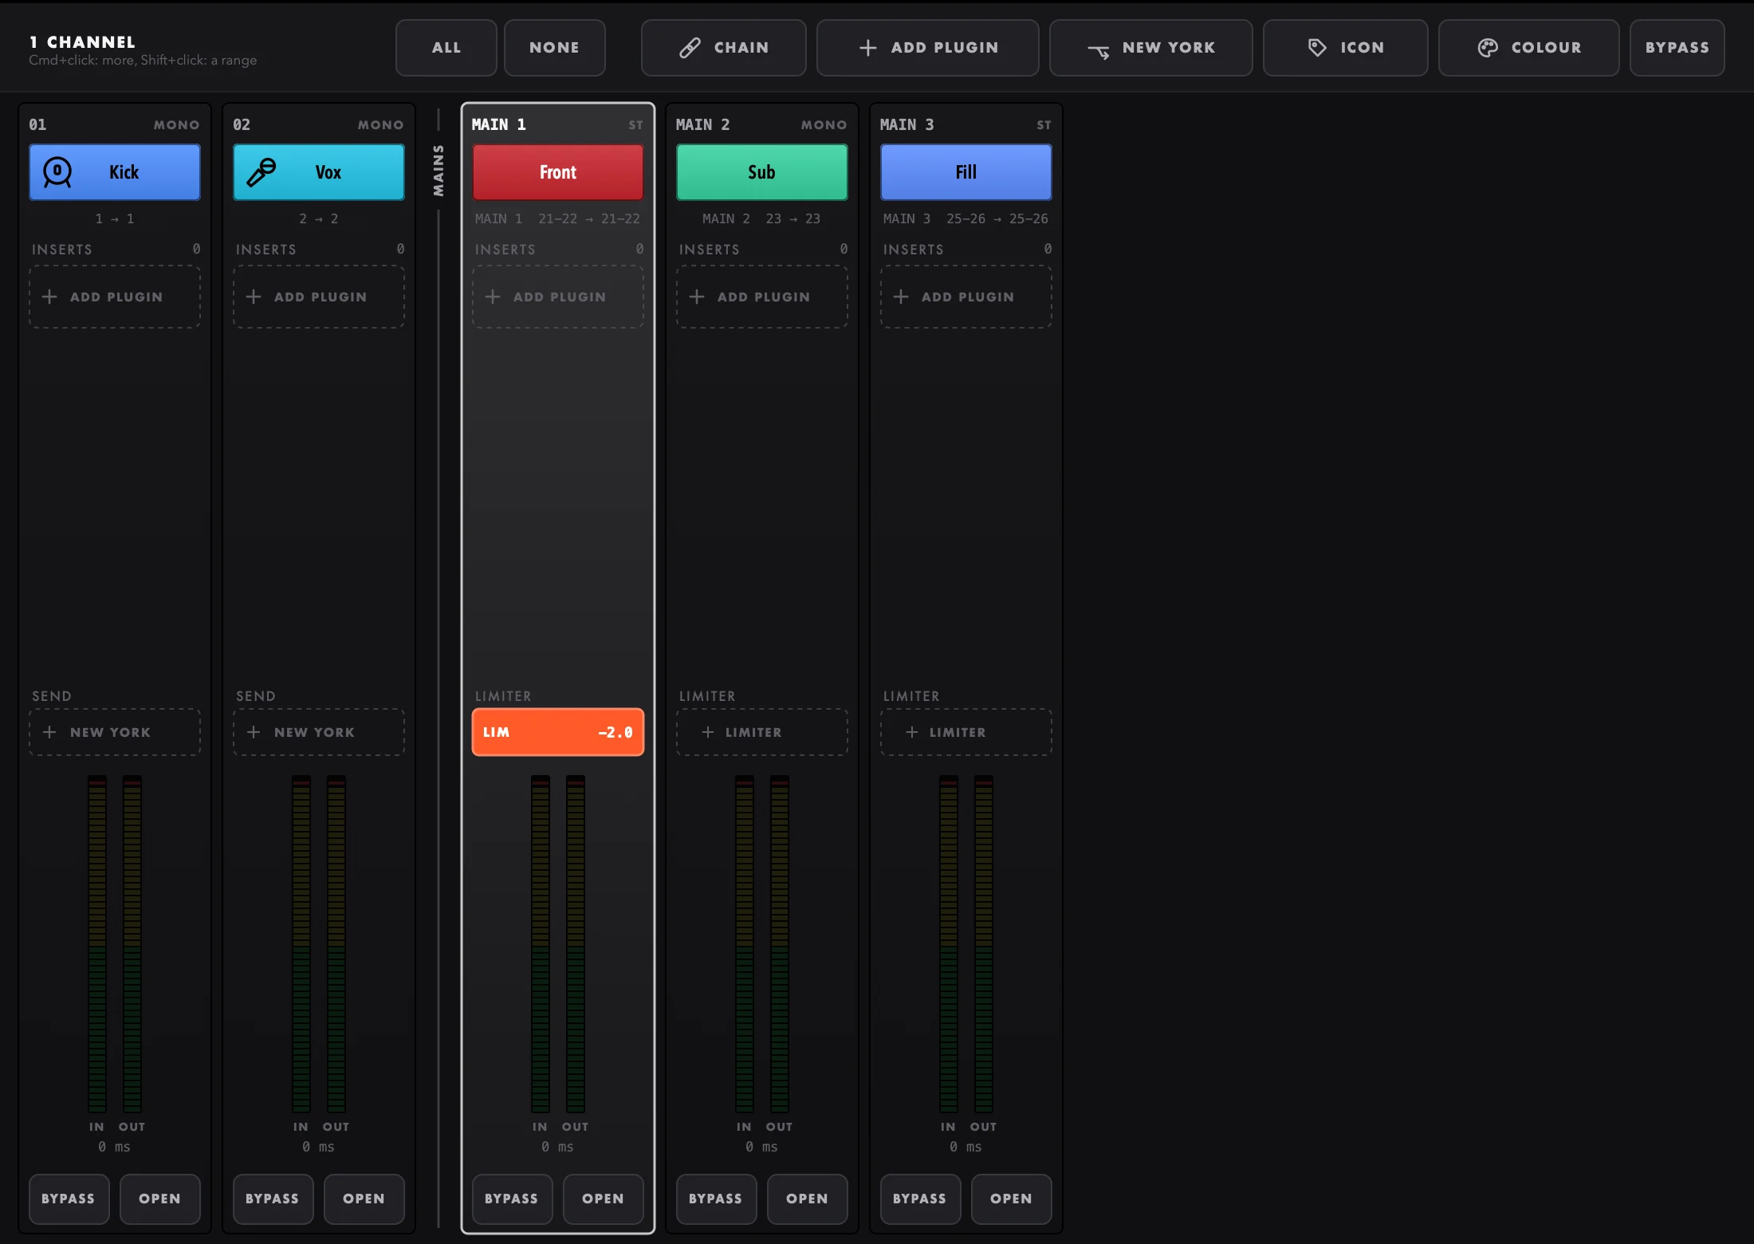Viewport: 1754px width, 1244px height.
Task: Click plus icon in Main 2 Add Plugin slot
Action: tap(697, 297)
